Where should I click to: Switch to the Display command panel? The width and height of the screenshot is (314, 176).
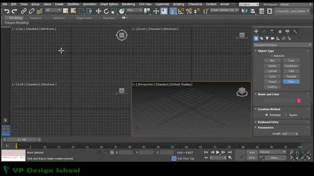[x=288, y=31]
